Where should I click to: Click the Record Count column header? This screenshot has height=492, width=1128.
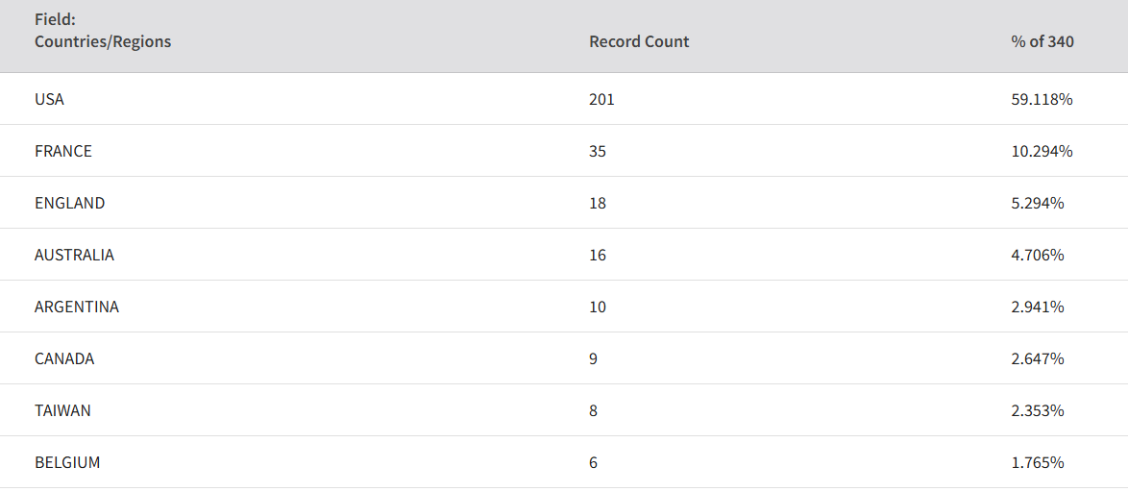point(639,41)
